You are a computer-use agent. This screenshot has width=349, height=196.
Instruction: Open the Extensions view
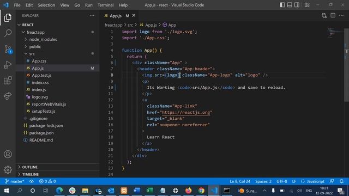pyautogui.click(x=8, y=81)
